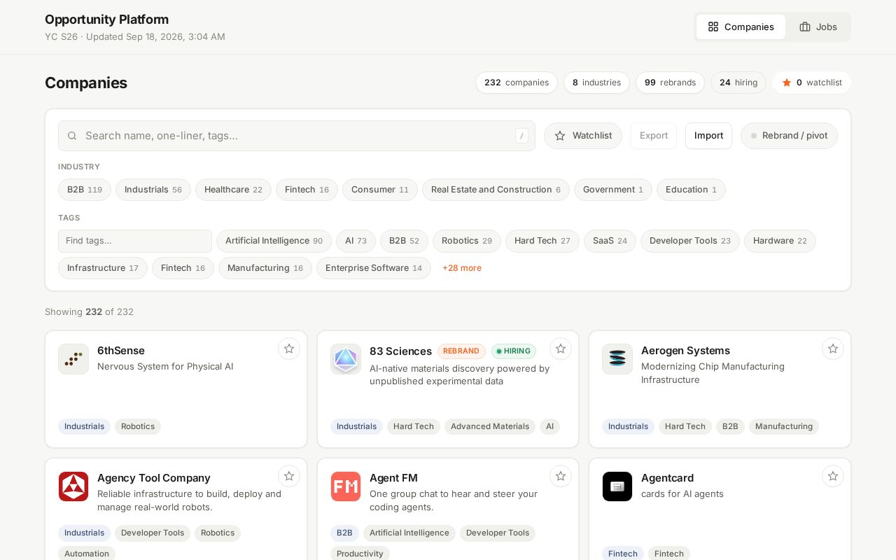Viewport: 896px width, 560px height.
Task: Filter by Real Estate and Construction
Action: coord(496,190)
